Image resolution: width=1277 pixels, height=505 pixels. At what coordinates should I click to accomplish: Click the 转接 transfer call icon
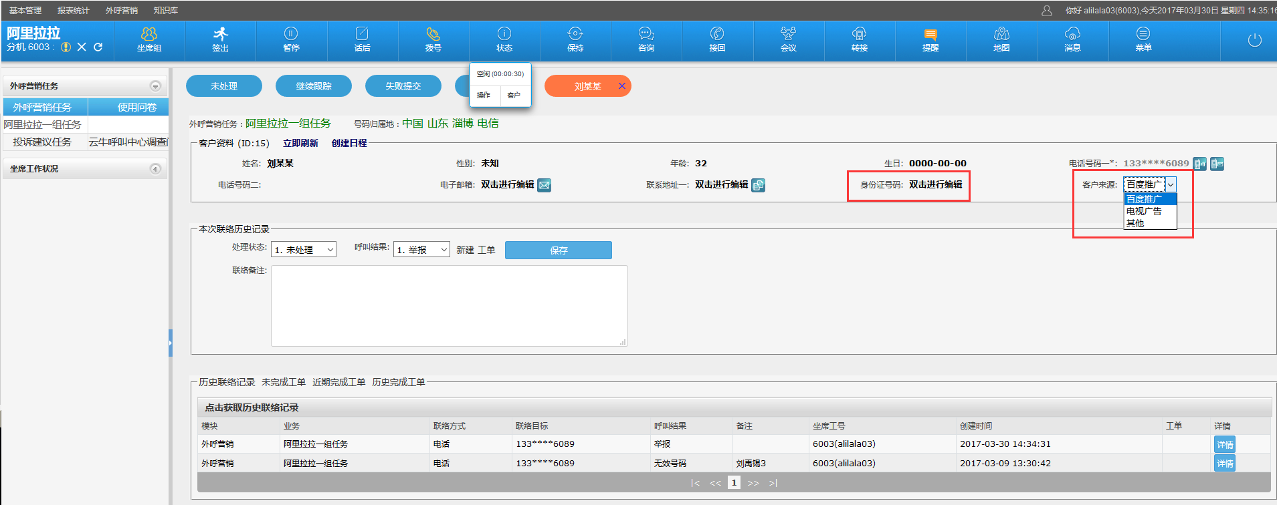(x=859, y=39)
